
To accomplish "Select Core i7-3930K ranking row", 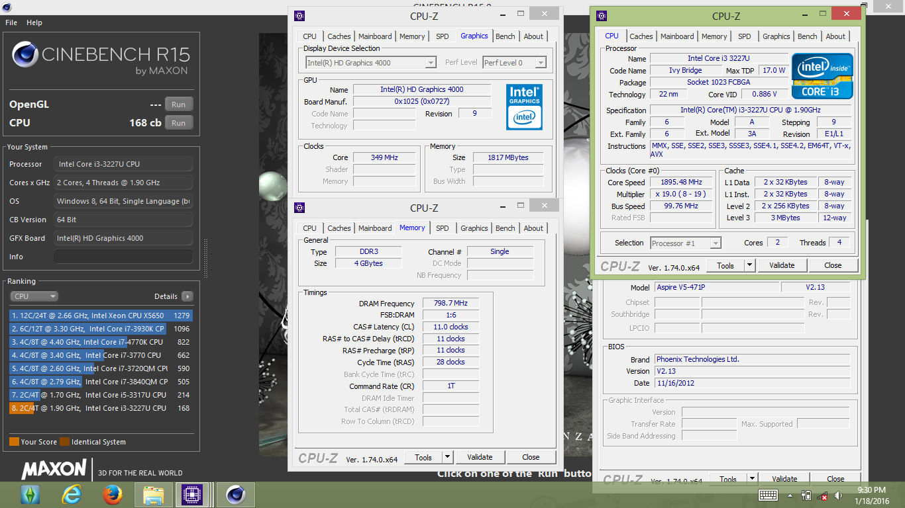I will 101,329.
